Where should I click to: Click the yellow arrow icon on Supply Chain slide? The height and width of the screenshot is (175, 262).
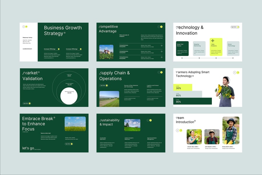pos(161,72)
